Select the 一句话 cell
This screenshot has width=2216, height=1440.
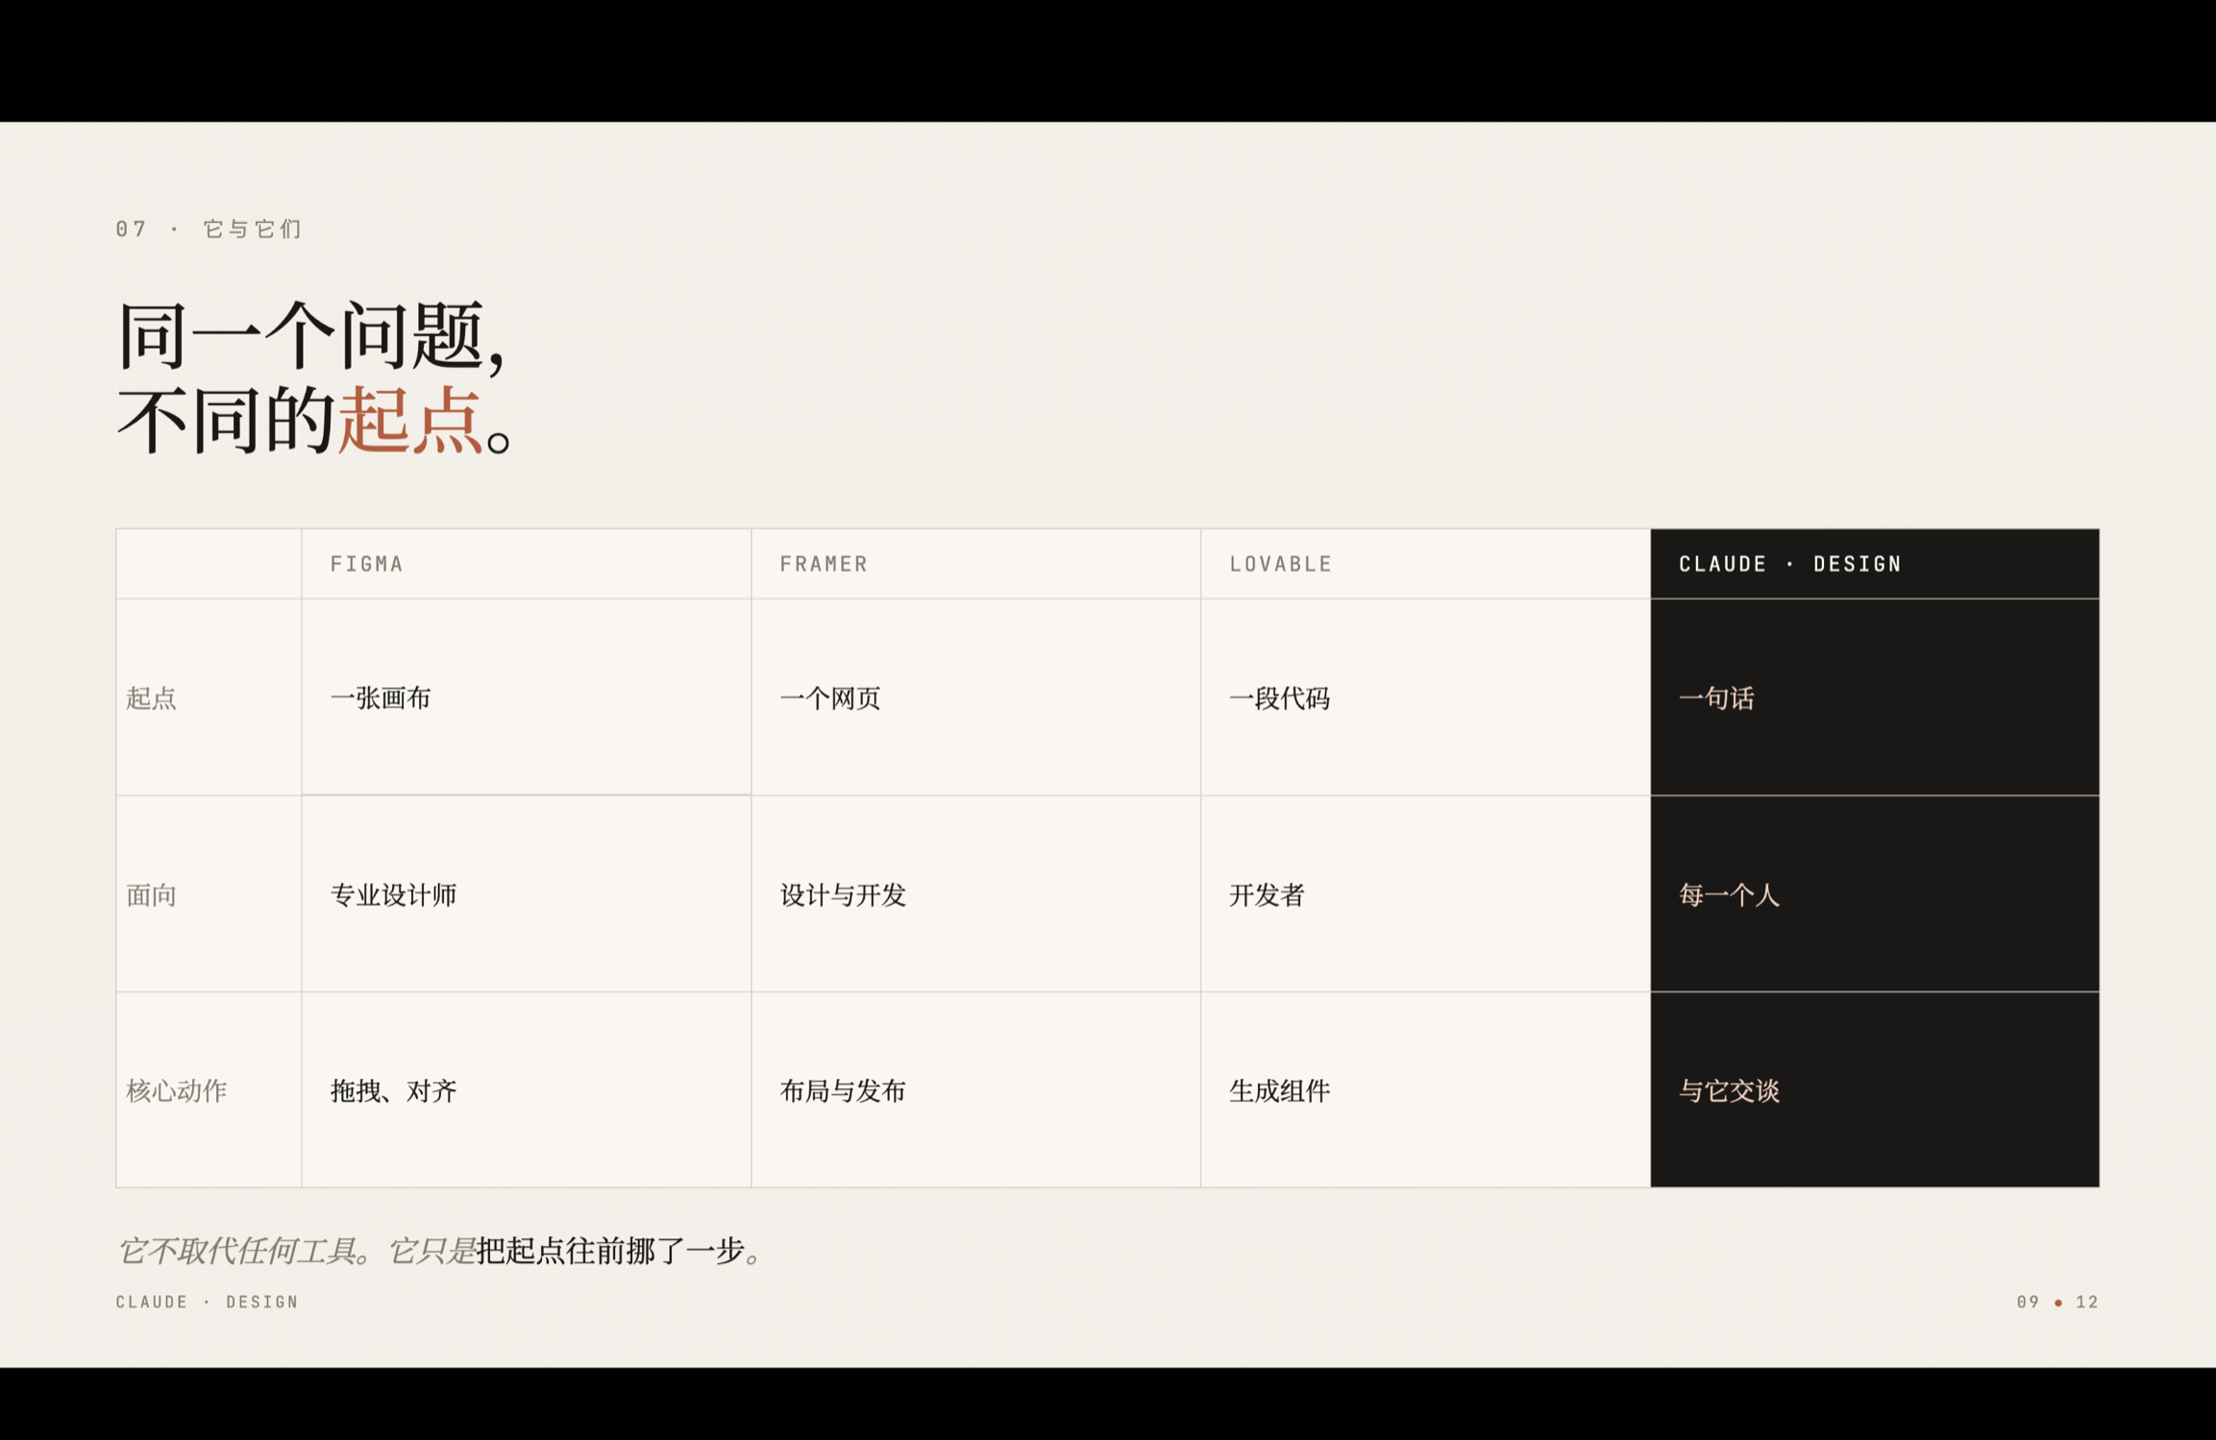click(1716, 698)
